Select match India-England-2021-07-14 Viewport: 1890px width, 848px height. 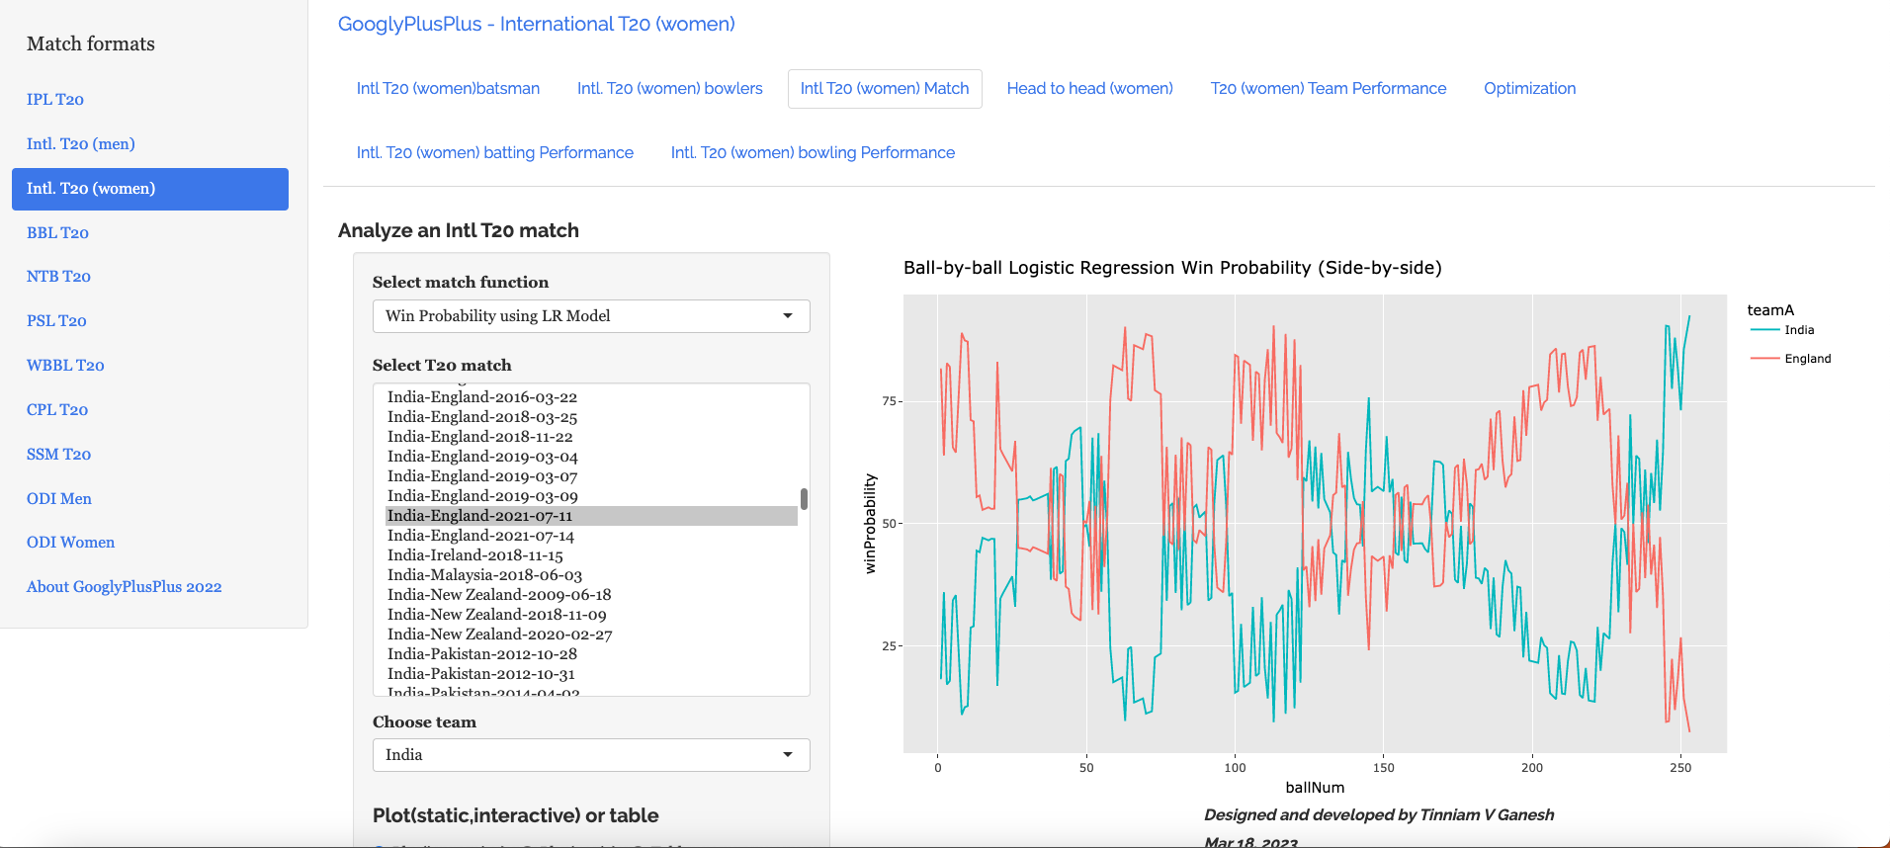click(480, 536)
